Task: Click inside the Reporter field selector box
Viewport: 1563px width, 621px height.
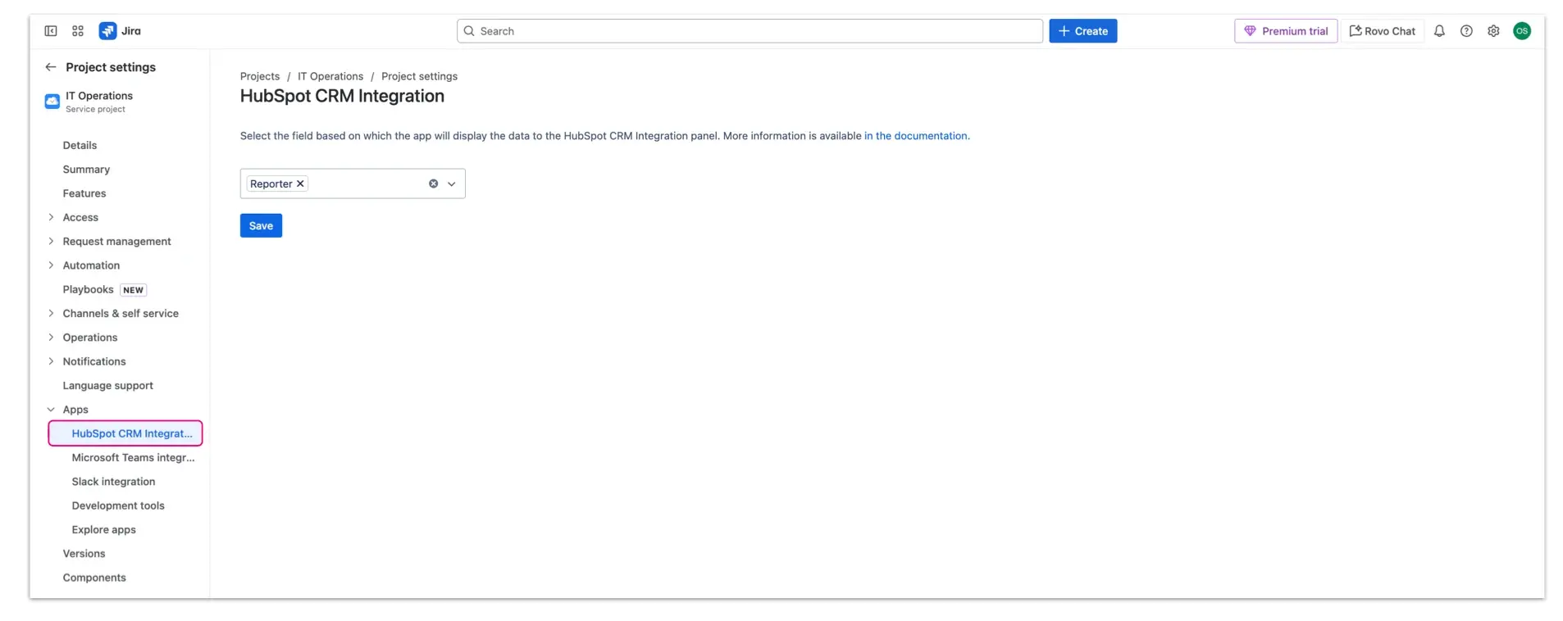Action: tap(353, 184)
